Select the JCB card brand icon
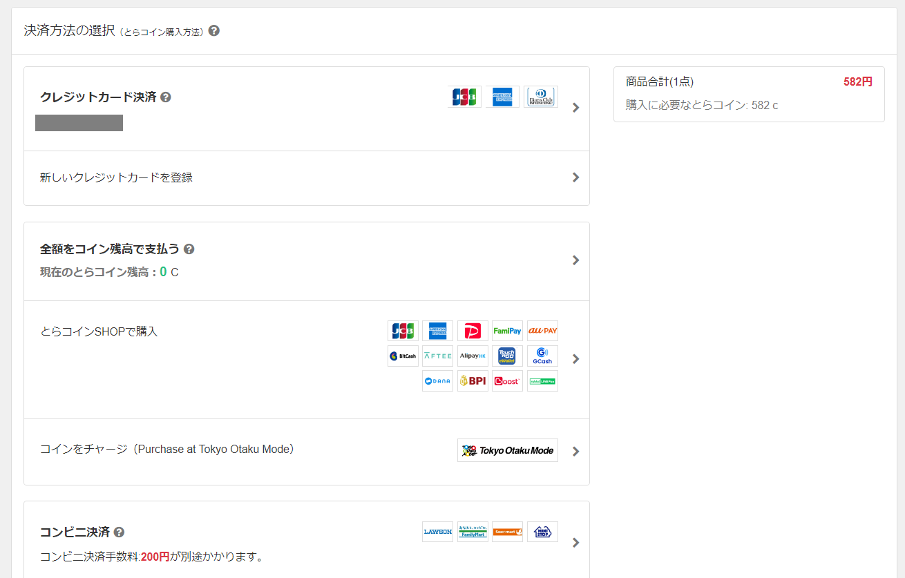This screenshot has height=578, width=905. click(464, 97)
